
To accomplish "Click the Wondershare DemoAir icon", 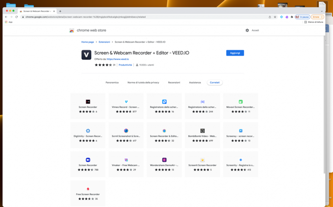I will tap(164, 160).
